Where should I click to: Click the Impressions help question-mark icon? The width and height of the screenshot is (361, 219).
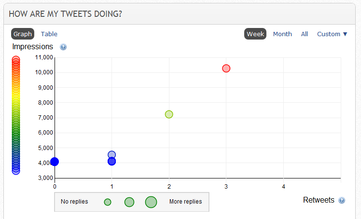point(63,47)
